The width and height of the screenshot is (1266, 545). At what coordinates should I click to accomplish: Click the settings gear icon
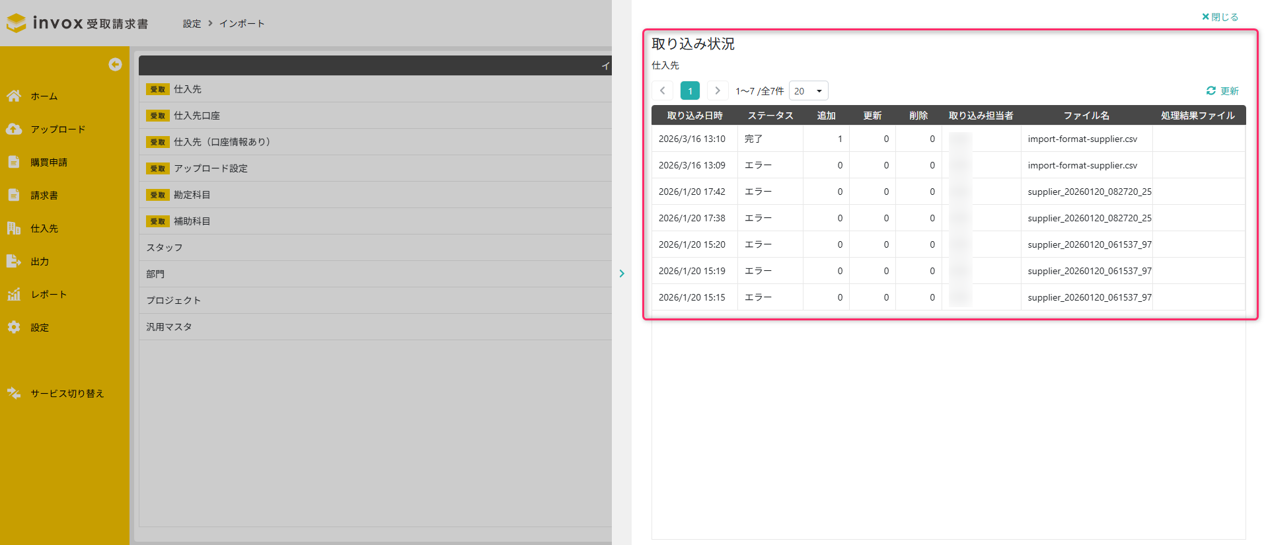point(14,327)
